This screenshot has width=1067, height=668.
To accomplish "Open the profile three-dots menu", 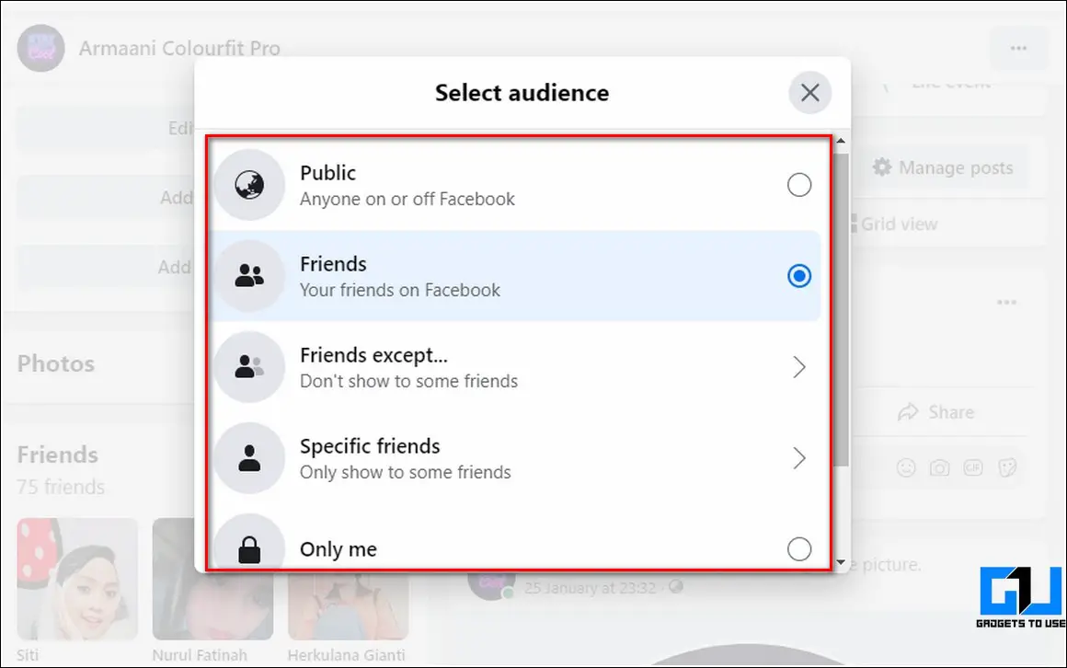I will (1018, 49).
